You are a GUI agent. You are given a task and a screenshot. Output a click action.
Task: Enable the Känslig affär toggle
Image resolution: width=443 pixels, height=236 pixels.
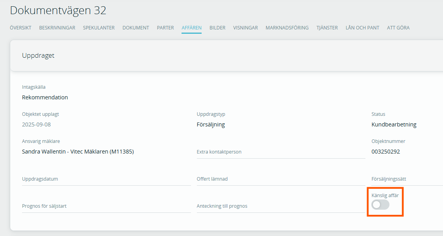pyautogui.click(x=380, y=205)
